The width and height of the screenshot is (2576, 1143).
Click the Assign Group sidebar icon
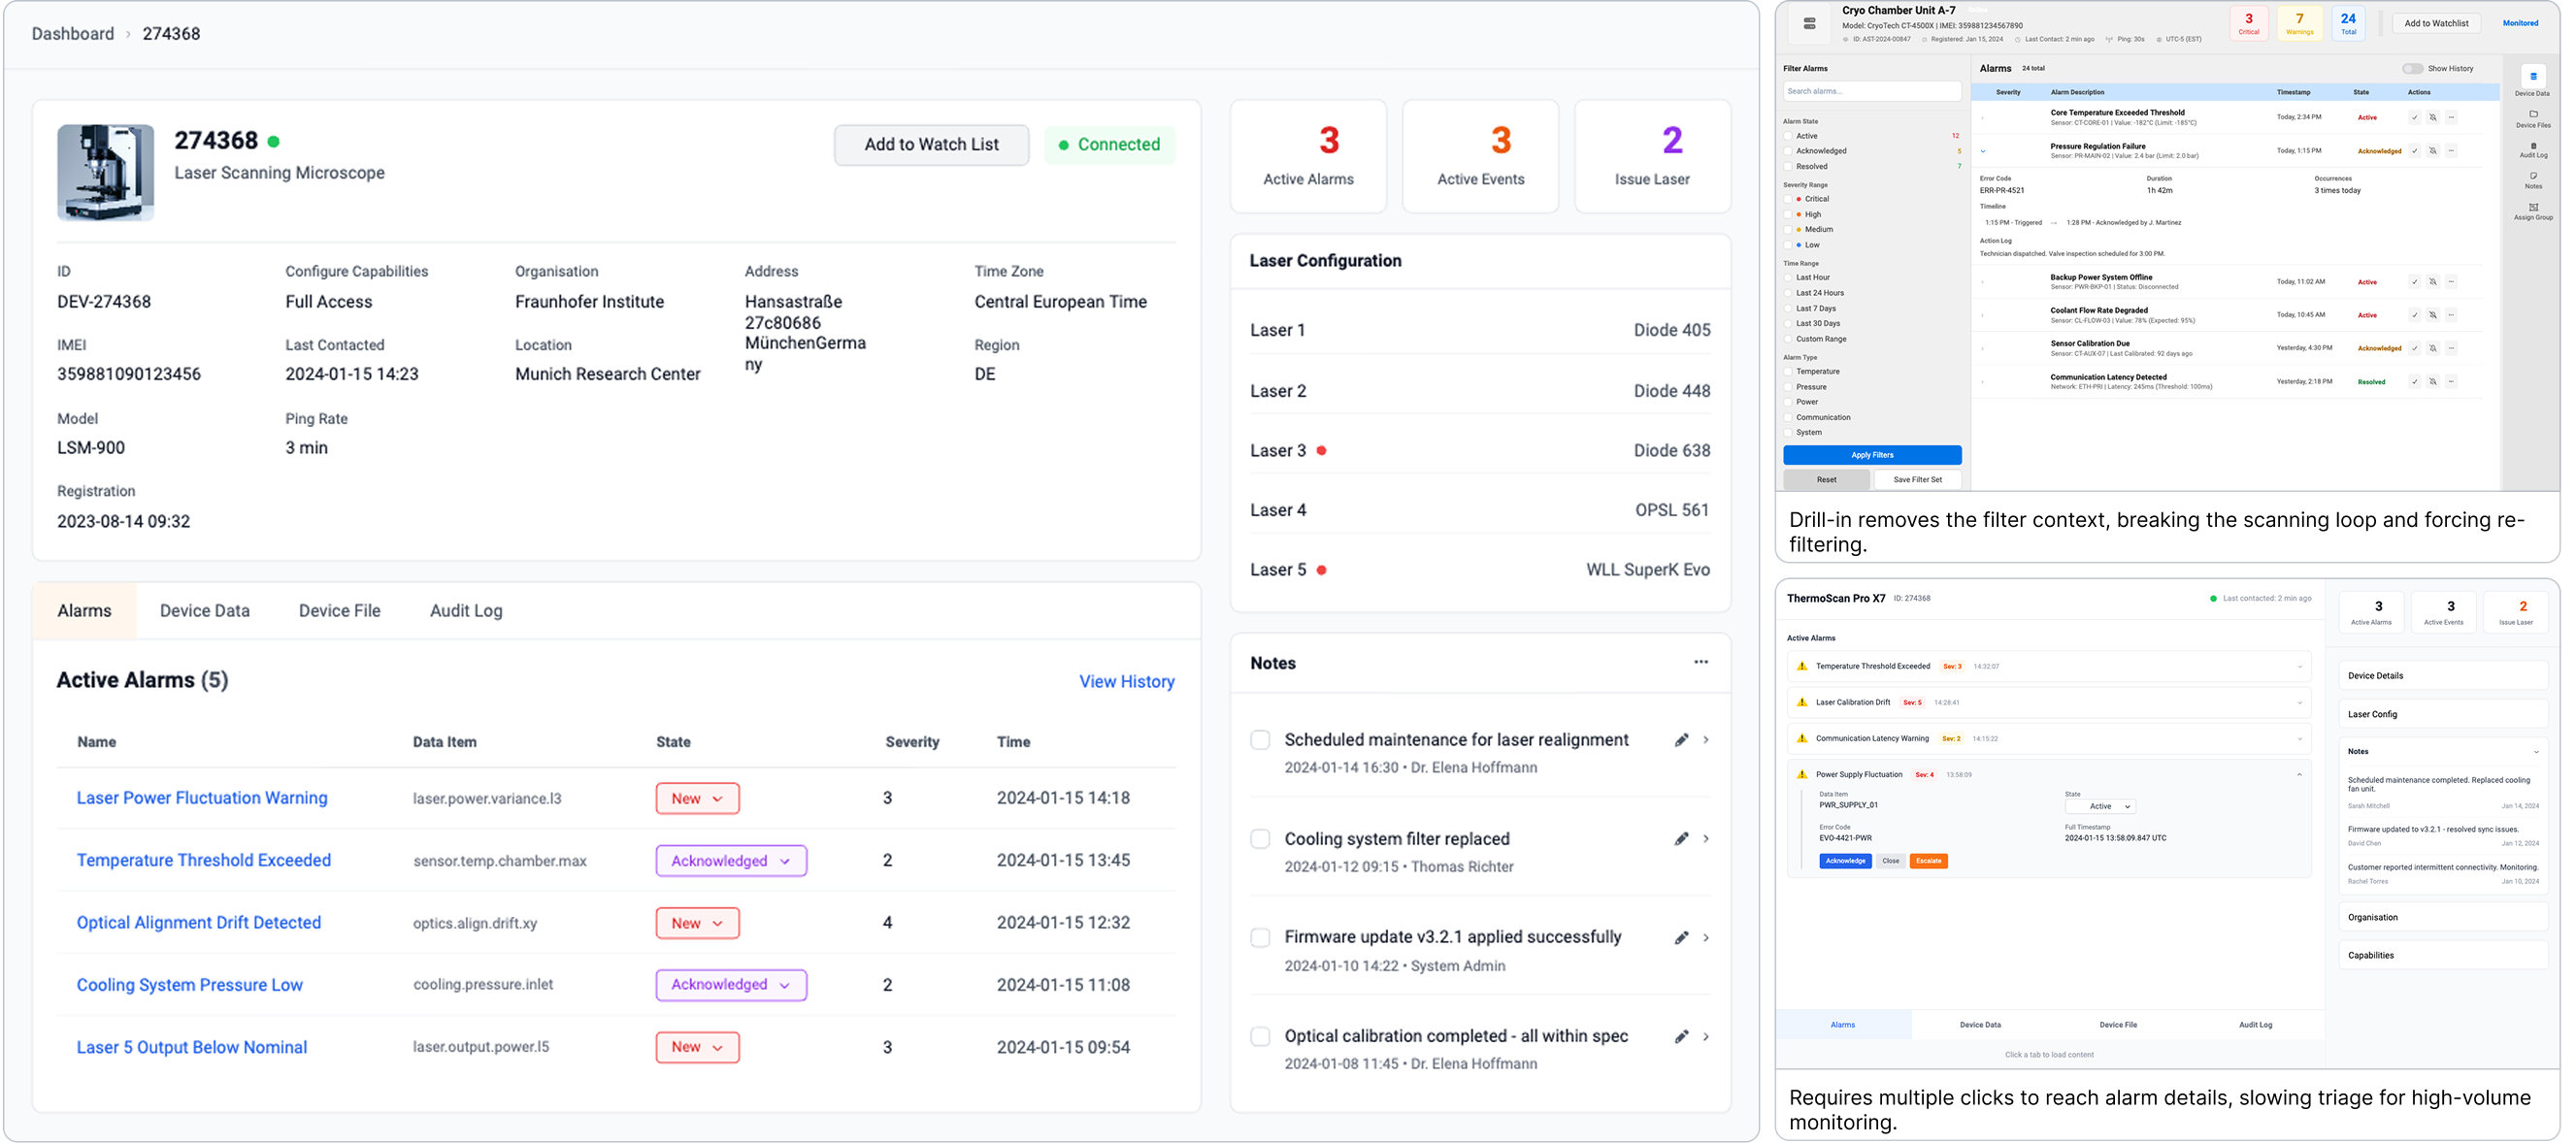pyautogui.click(x=2532, y=208)
